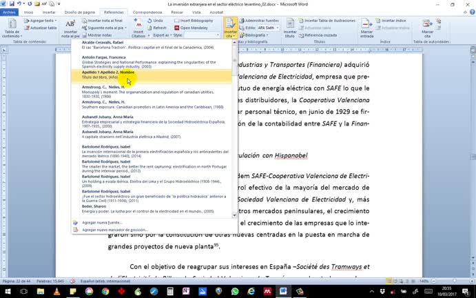Switch to the Acrobat tab
This screenshot has width=476, height=298.
(216, 12)
